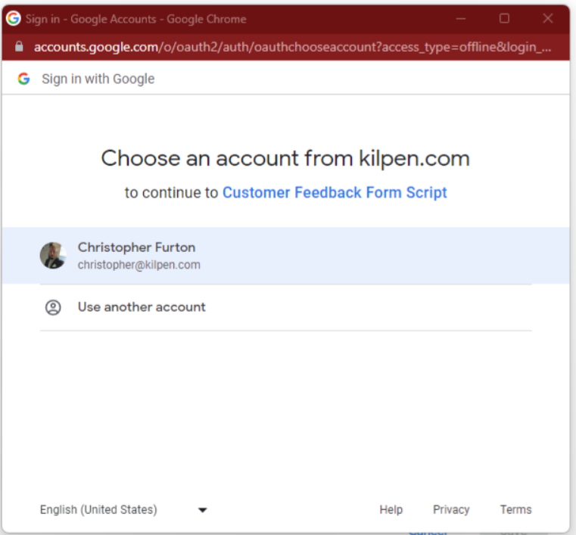Click the Chrome window title Google favicon
This screenshot has width=576, height=535.
(14, 18)
